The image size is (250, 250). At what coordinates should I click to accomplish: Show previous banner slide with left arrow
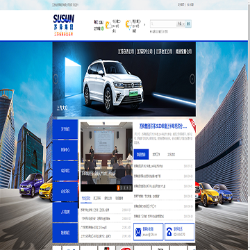pos(56,79)
